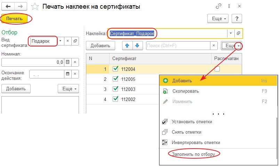Open the three-dot form options menu

pos(229,6)
